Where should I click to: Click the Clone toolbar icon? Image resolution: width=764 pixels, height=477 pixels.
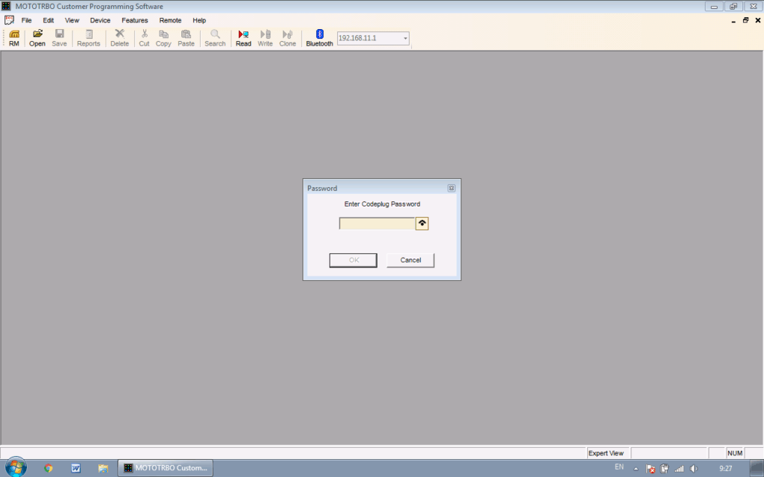tap(287, 38)
